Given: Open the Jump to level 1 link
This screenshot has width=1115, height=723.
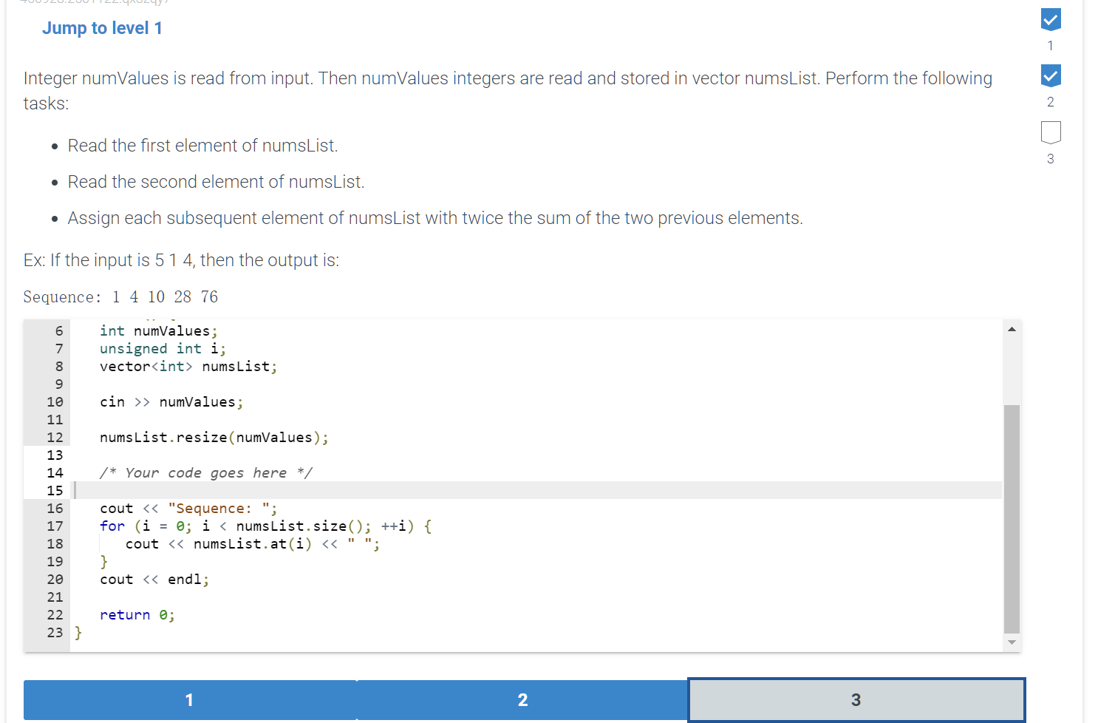Looking at the screenshot, I should point(102,27).
